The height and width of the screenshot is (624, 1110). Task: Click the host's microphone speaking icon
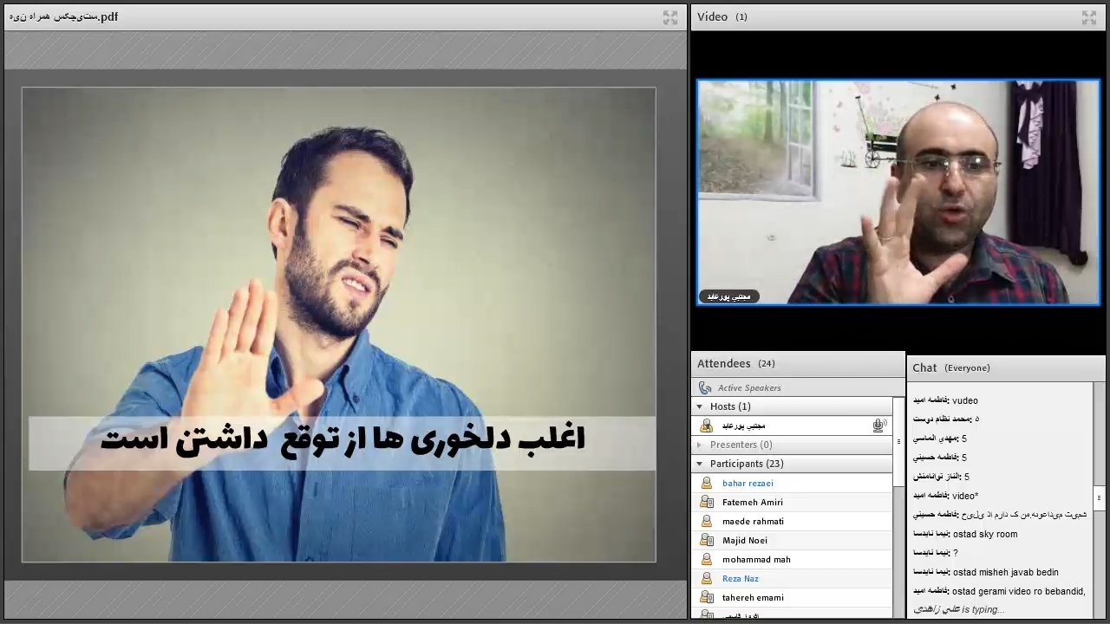pyautogui.click(x=878, y=426)
